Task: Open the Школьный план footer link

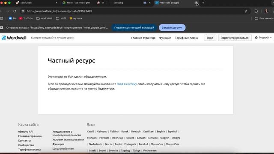Action: [x=63, y=149]
